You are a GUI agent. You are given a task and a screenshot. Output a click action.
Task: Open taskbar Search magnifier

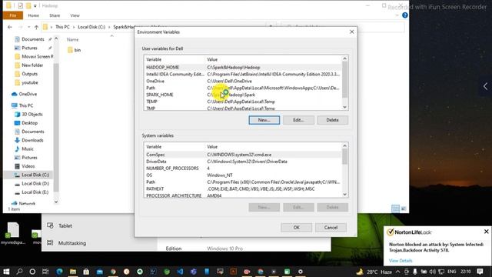(x=19, y=272)
